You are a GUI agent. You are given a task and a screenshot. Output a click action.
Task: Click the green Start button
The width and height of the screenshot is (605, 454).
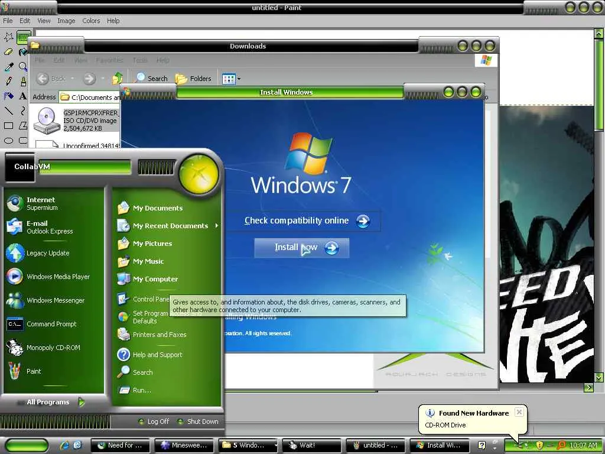coord(27,446)
